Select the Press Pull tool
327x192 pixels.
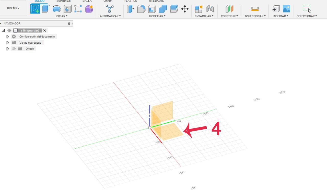pos(130,9)
